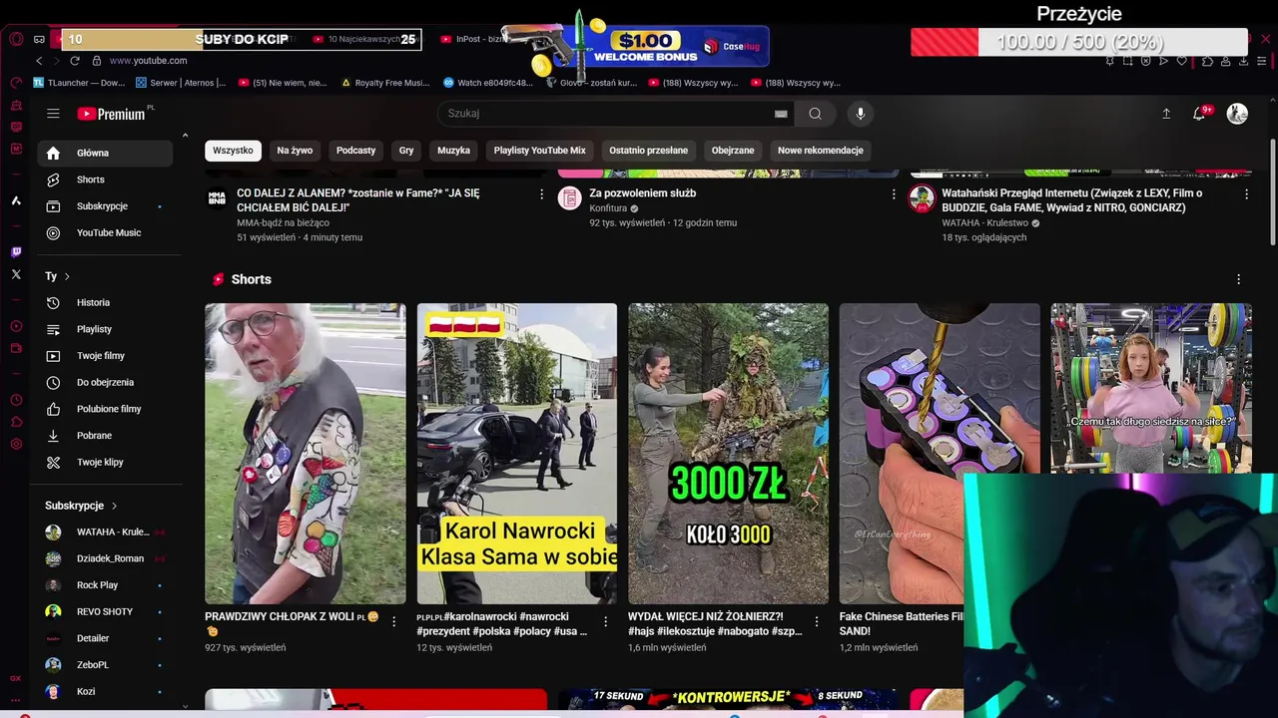Open YouTube notifications bell
1278x718 pixels.
[x=1199, y=114]
